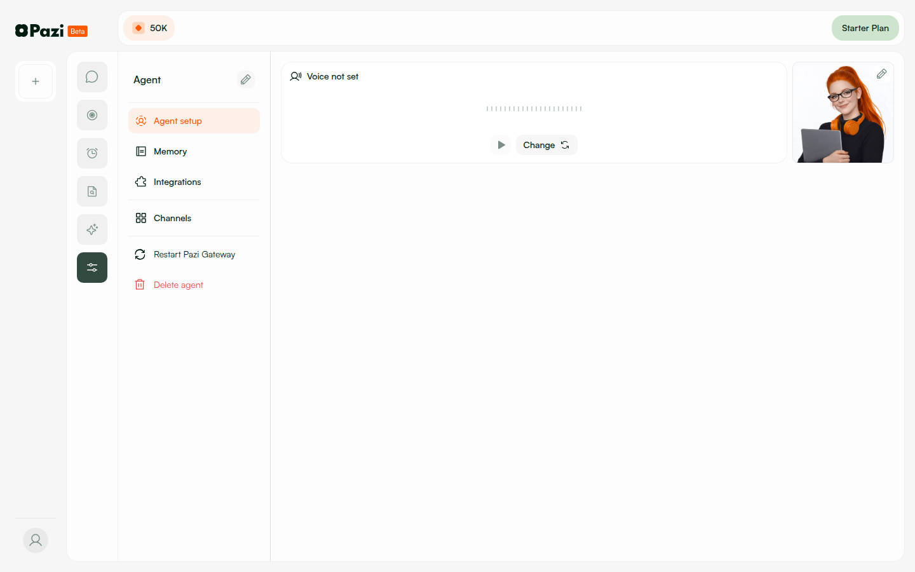Click Restart Pazi Gateway
This screenshot has width=915, height=572.
194,254
